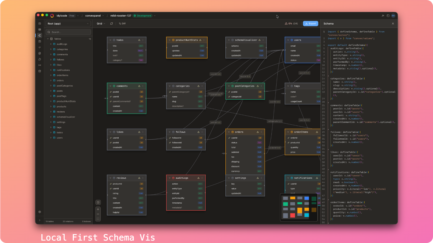Open the health icon in left sidebar
The width and height of the screenshot is (433, 243).
40,23
